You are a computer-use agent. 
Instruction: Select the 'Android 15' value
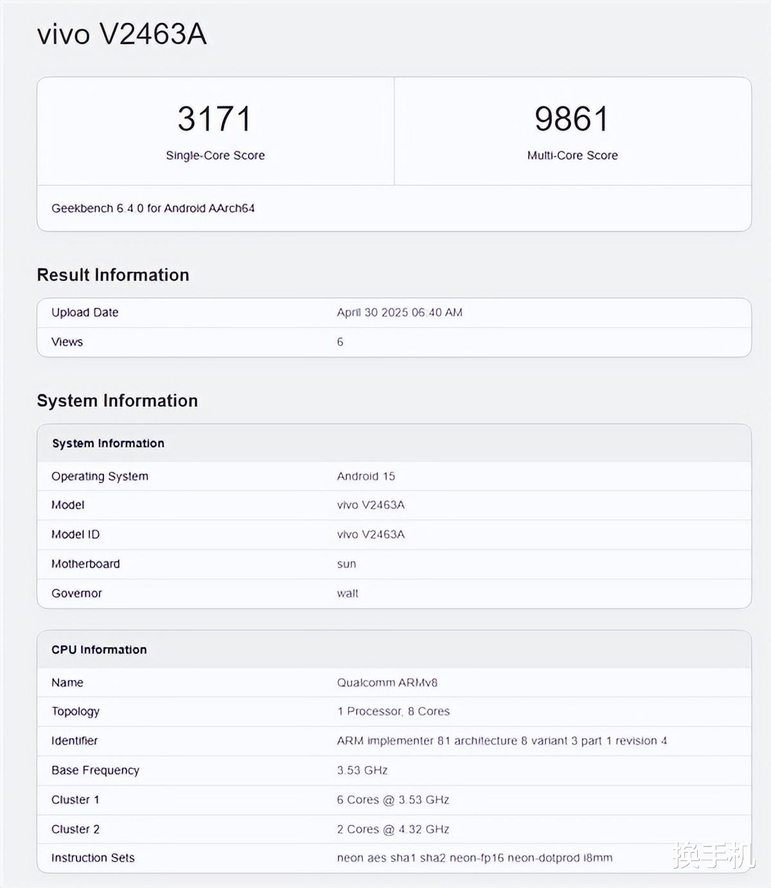click(x=366, y=476)
